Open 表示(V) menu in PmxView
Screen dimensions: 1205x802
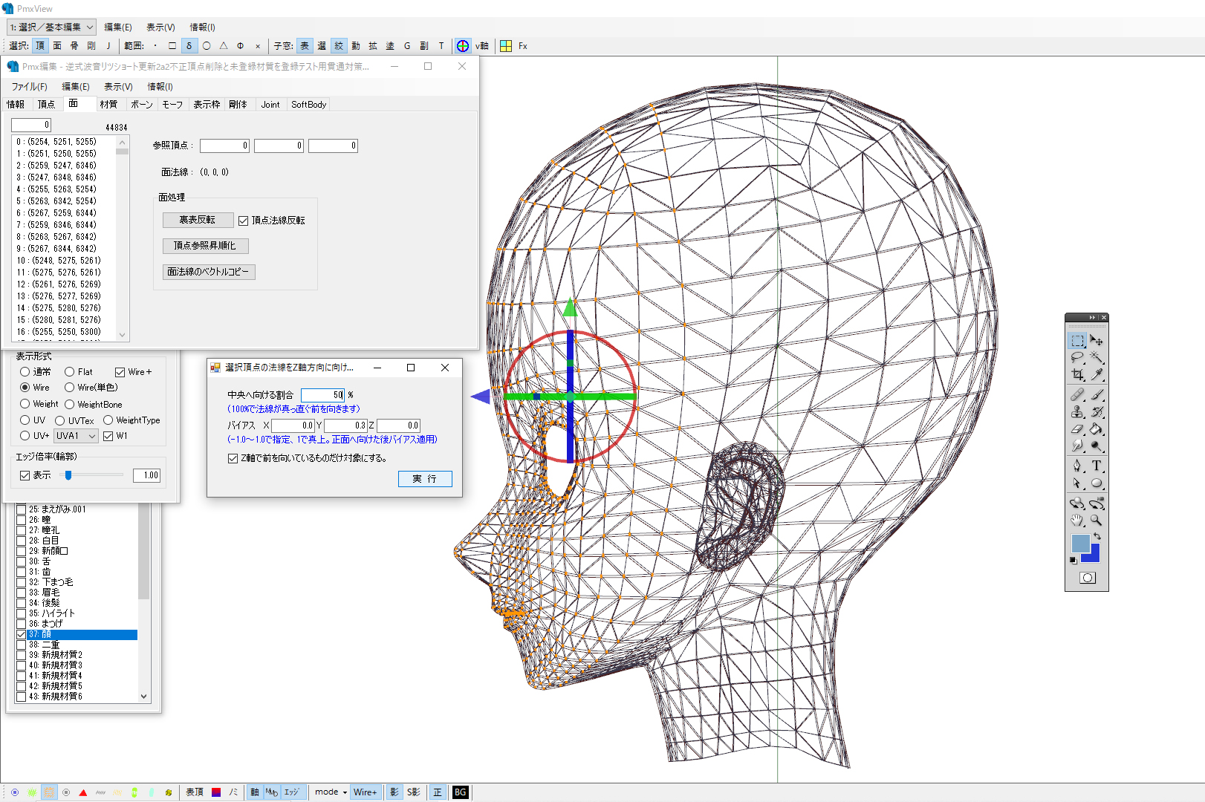pos(160,27)
